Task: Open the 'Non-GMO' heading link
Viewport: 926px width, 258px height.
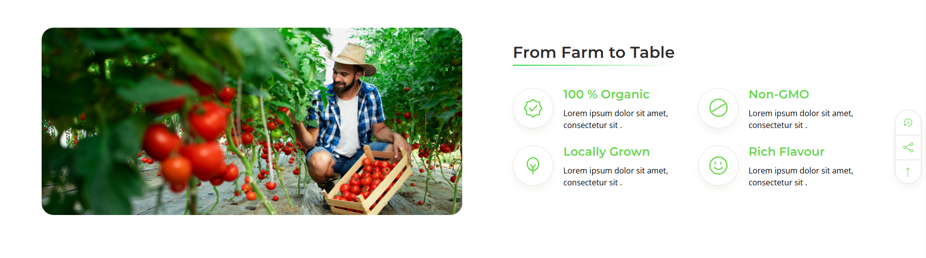Action: [x=779, y=94]
